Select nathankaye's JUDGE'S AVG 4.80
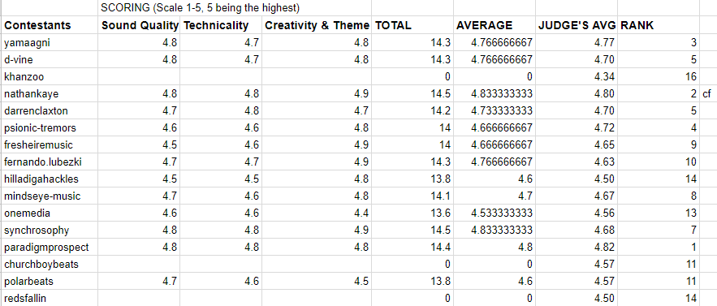 [x=577, y=94]
